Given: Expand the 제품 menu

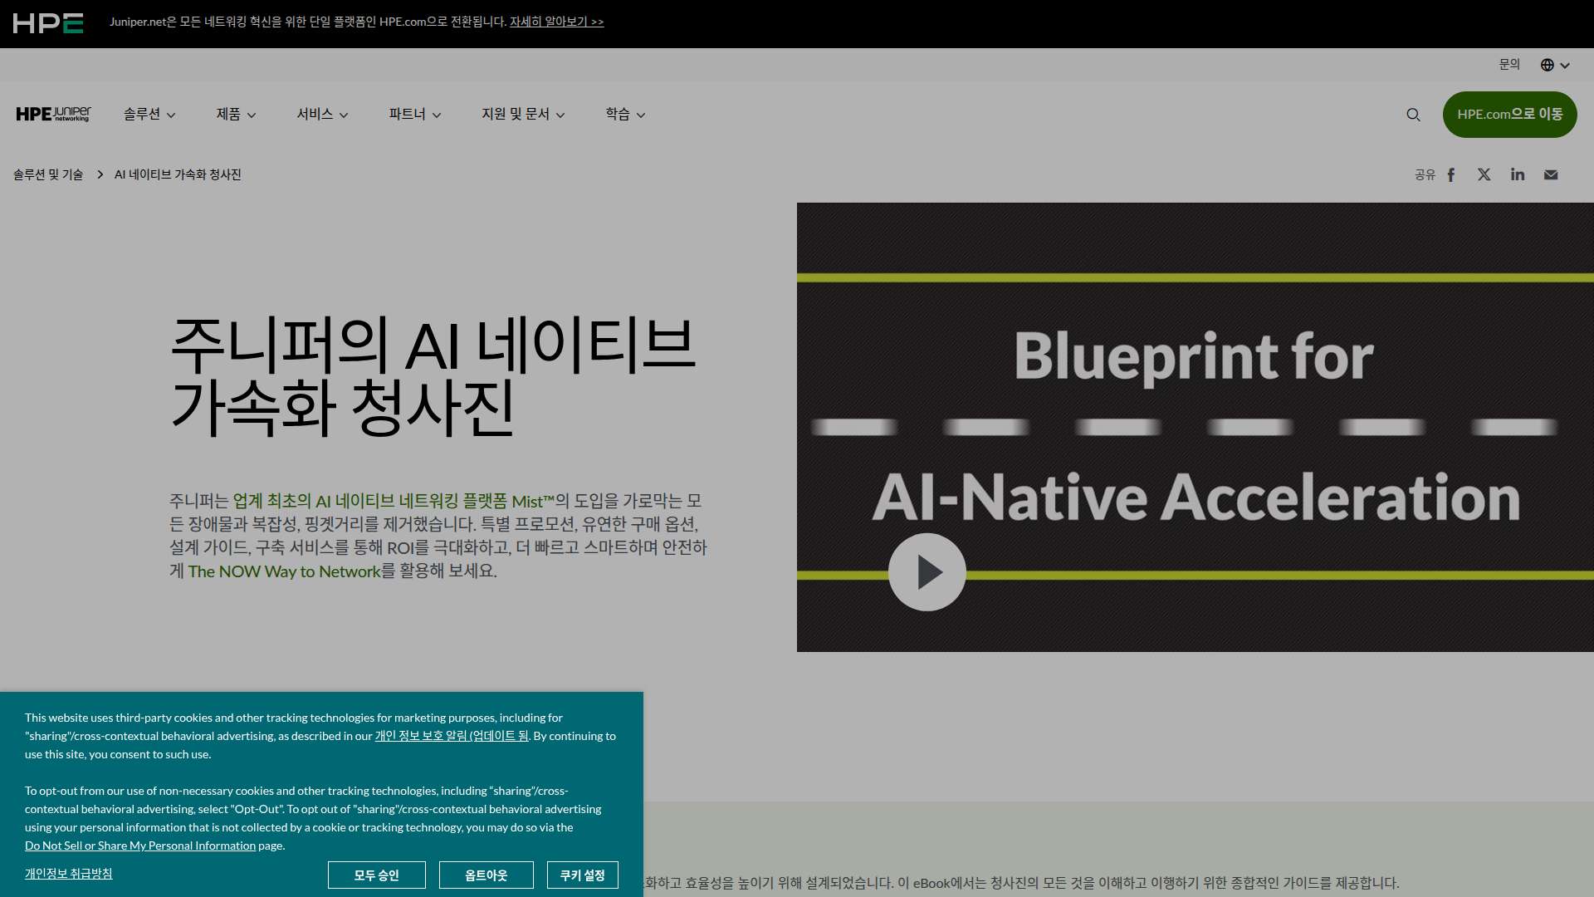Looking at the screenshot, I should [x=236, y=115].
